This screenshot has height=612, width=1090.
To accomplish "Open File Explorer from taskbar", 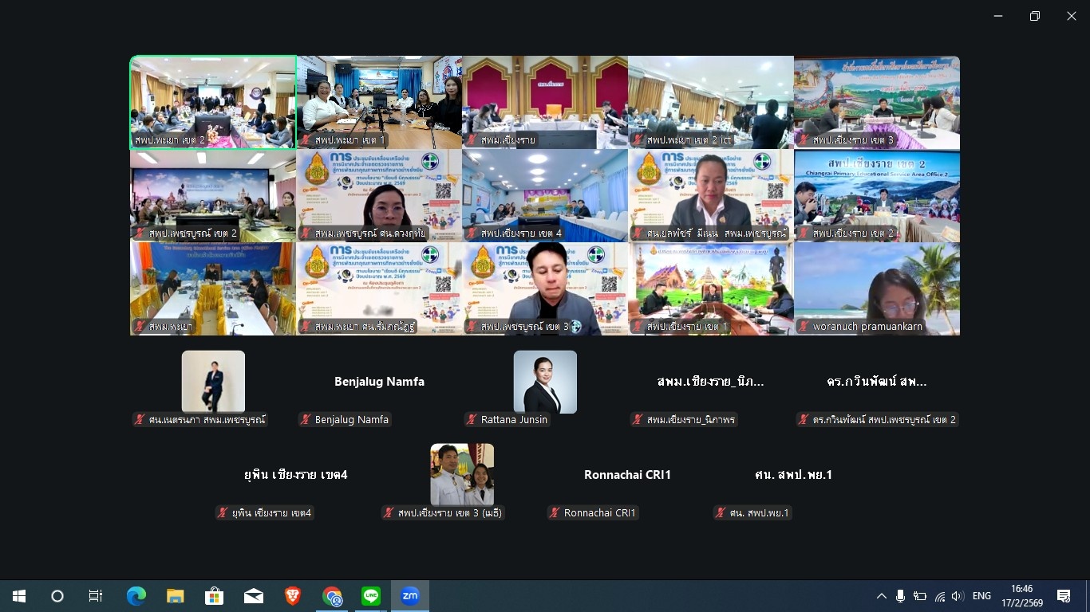I will 176,596.
